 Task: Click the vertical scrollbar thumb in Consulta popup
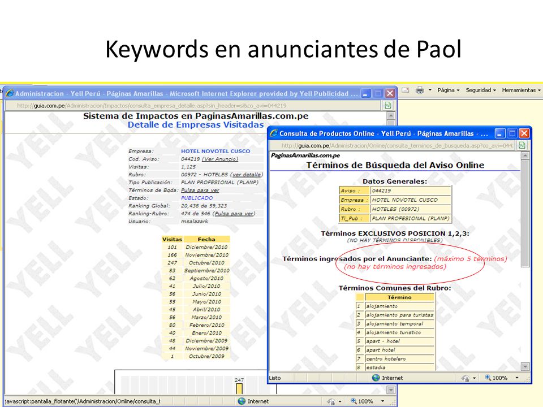tap(525, 214)
